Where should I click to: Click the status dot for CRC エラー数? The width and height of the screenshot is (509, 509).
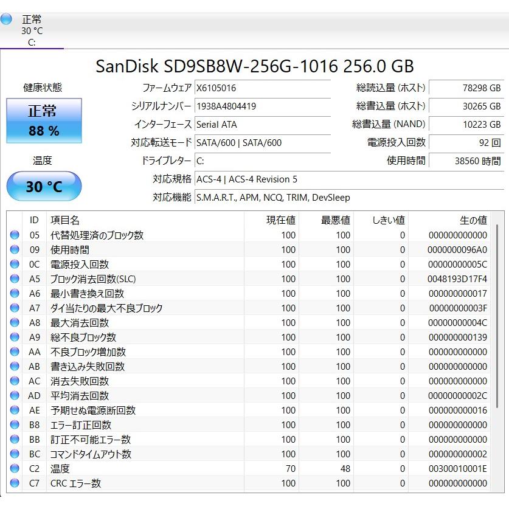click(x=13, y=483)
